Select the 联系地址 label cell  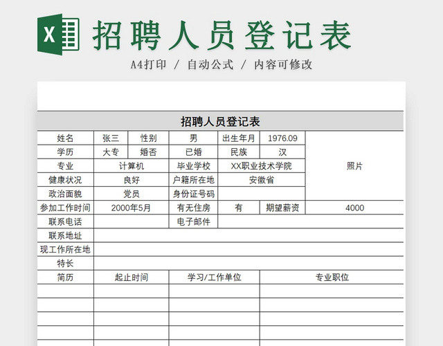click(x=65, y=235)
